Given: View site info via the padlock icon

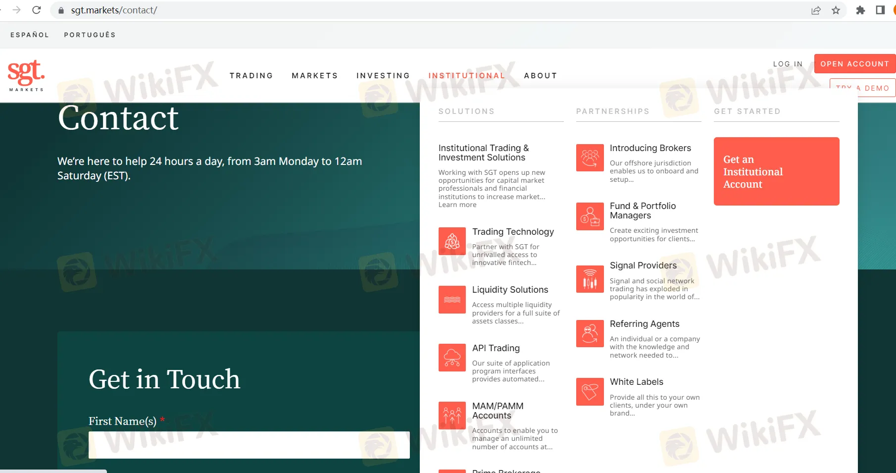Looking at the screenshot, I should coord(61,10).
